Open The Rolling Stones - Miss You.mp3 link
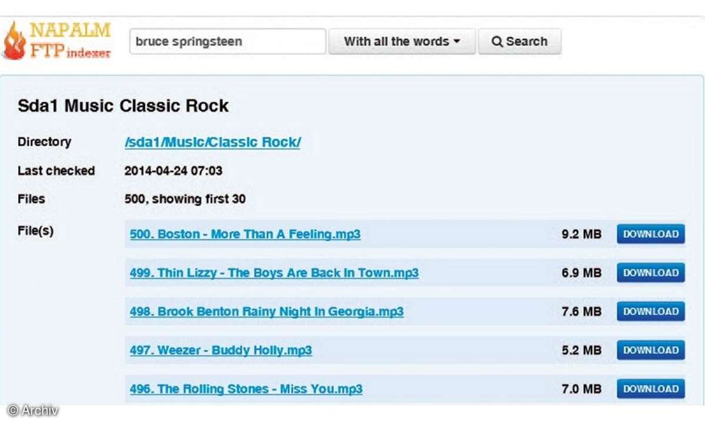The image size is (705, 423). (246, 389)
